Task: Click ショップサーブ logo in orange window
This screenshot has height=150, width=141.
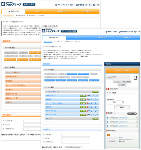Action: point(12,4)
